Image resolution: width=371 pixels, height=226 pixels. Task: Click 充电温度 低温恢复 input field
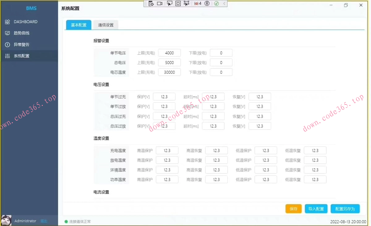tap(315, 151)
